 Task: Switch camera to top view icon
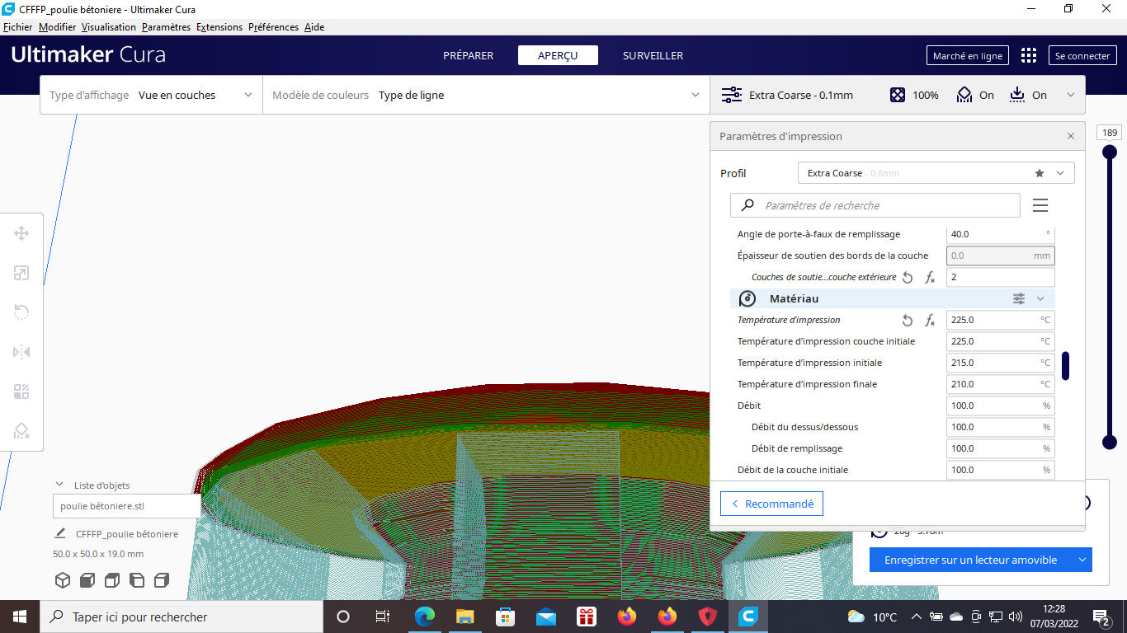[112, 580]
